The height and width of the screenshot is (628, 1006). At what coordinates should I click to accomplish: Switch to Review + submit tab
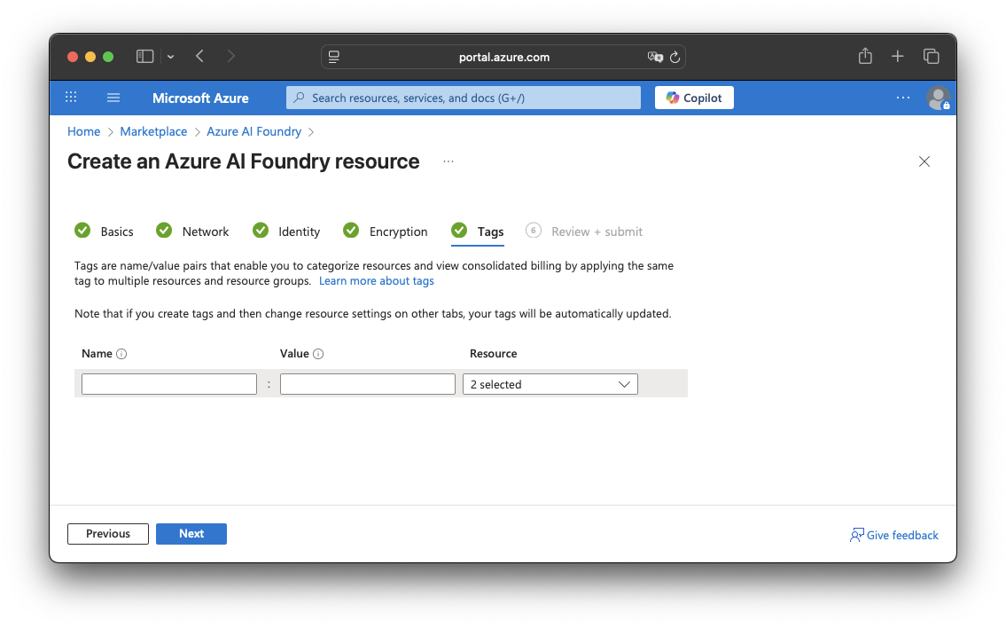pyautogui.click(x=584, y=232)
